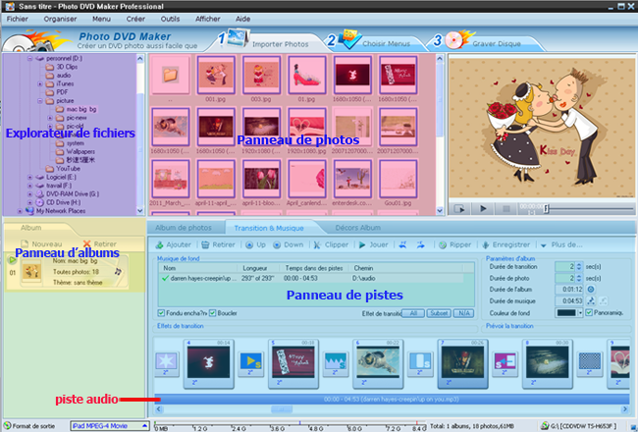Click the N/A transition effect button
Image resolution: width=638 pixels, height=432 pixels.
tap(464, 313)
